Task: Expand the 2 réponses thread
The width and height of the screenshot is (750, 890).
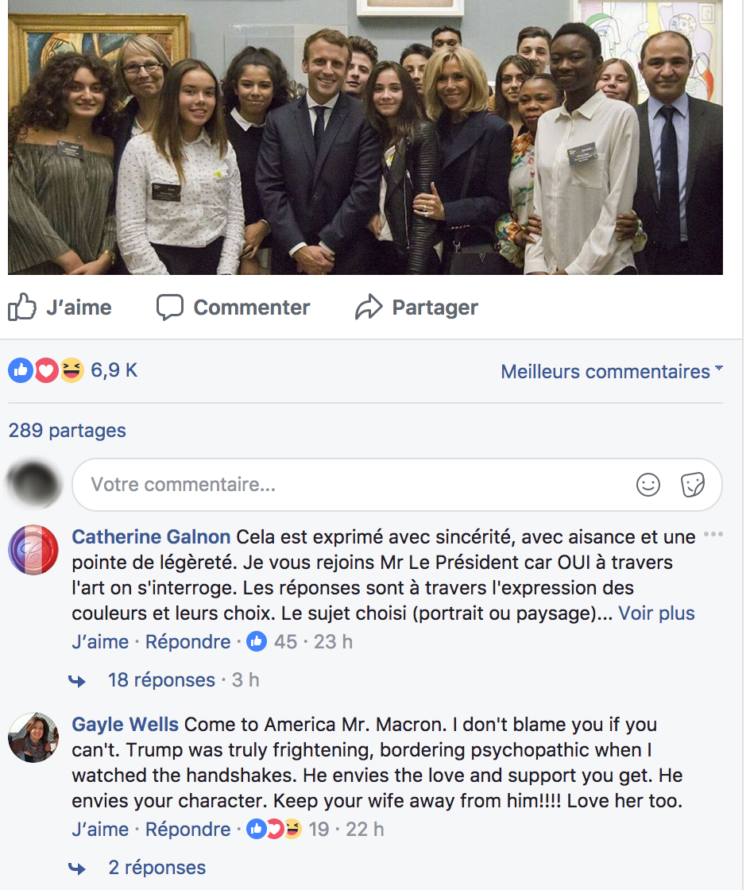Action: [157, 868]
